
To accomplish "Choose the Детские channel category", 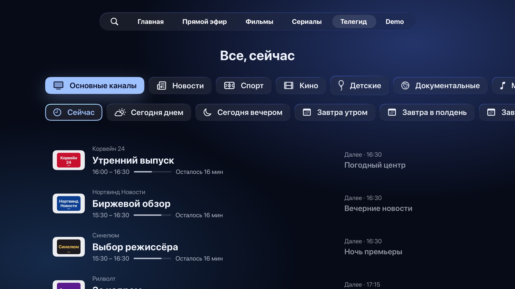I will coord(360,85).
